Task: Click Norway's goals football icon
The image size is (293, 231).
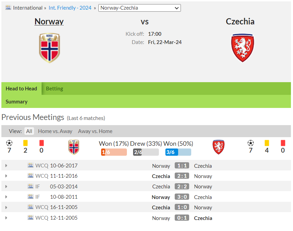Action: click(9, 143)
